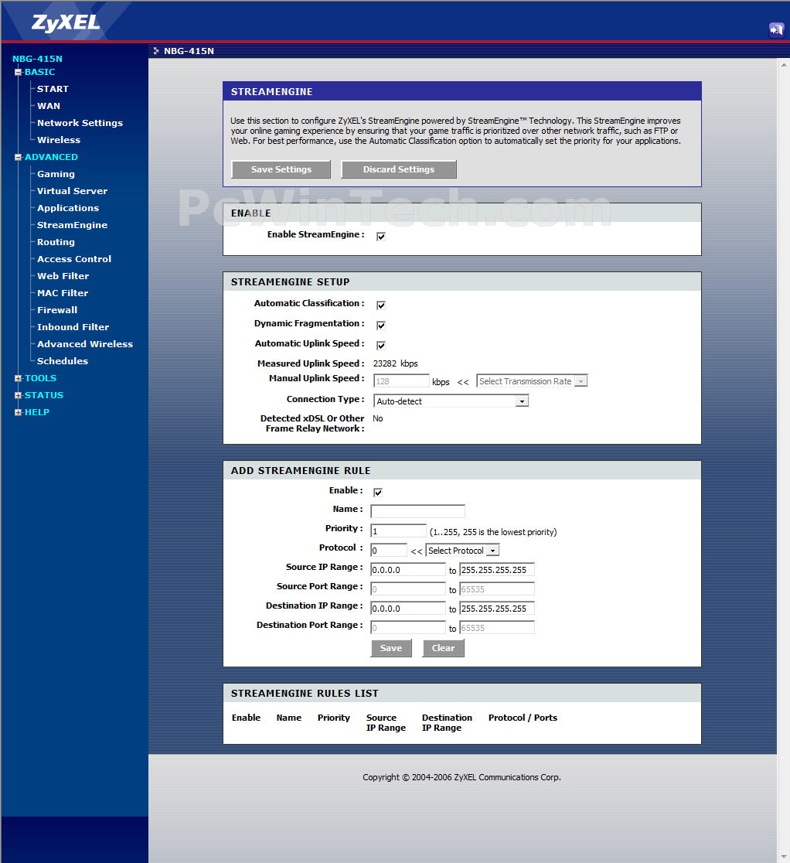
Task: Open the WAN settings page
Action: tap(49, 106)
